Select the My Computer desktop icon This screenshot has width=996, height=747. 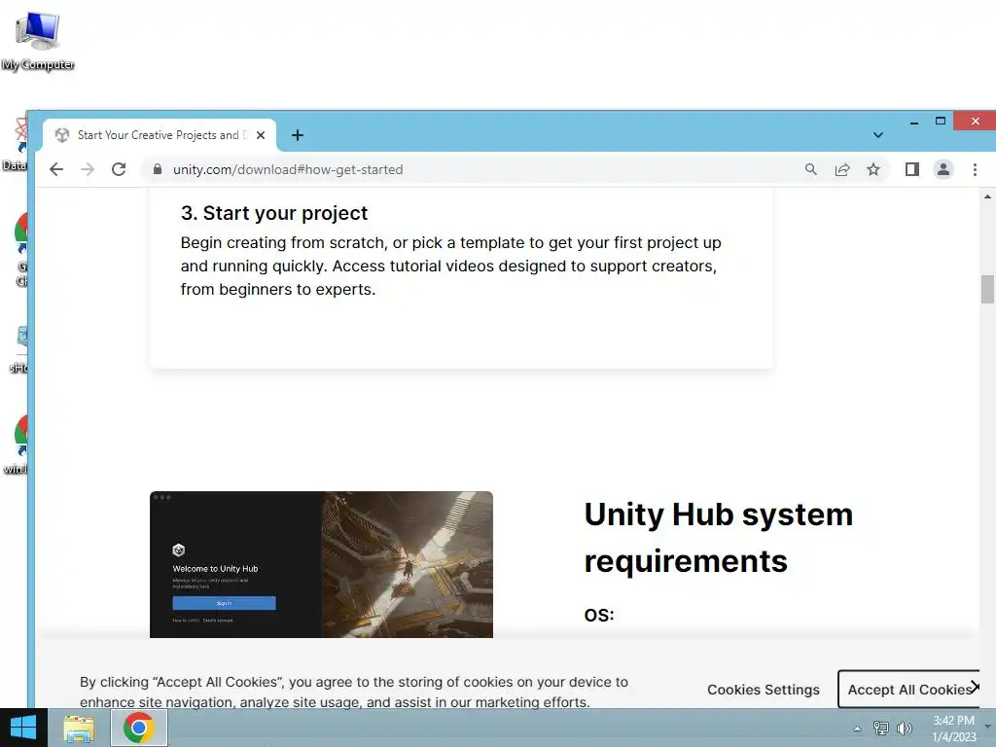coord(38,41)
